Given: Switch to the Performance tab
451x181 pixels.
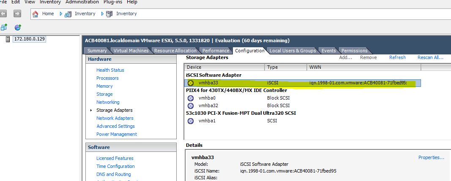Looking at the screenshot, I should tap(216, 51).
